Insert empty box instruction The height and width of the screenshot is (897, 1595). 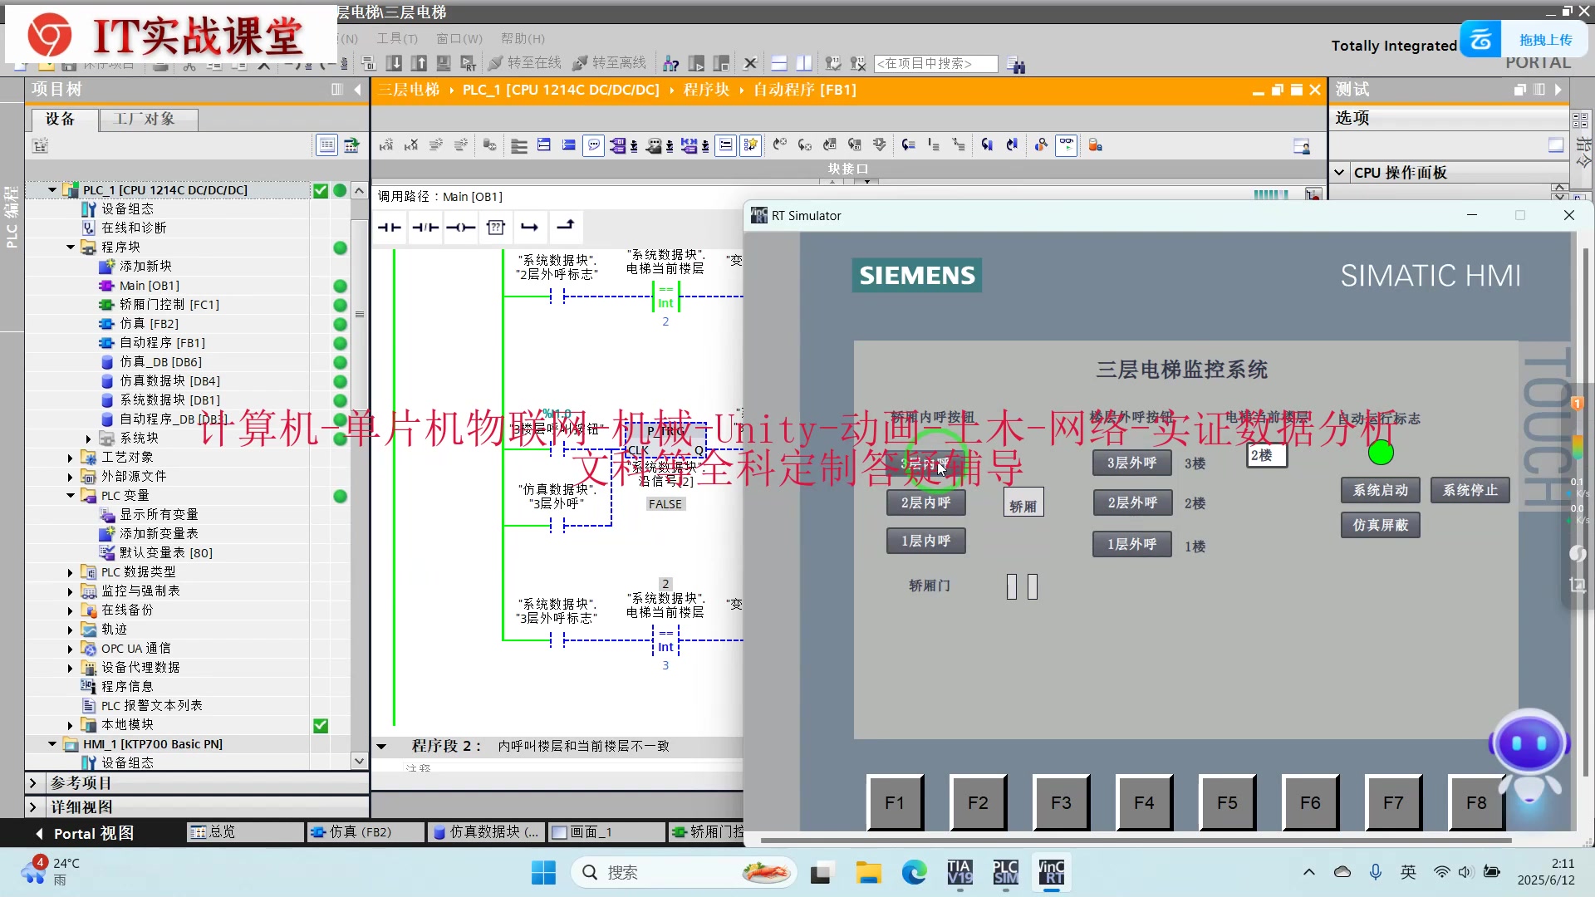[496, 227]
